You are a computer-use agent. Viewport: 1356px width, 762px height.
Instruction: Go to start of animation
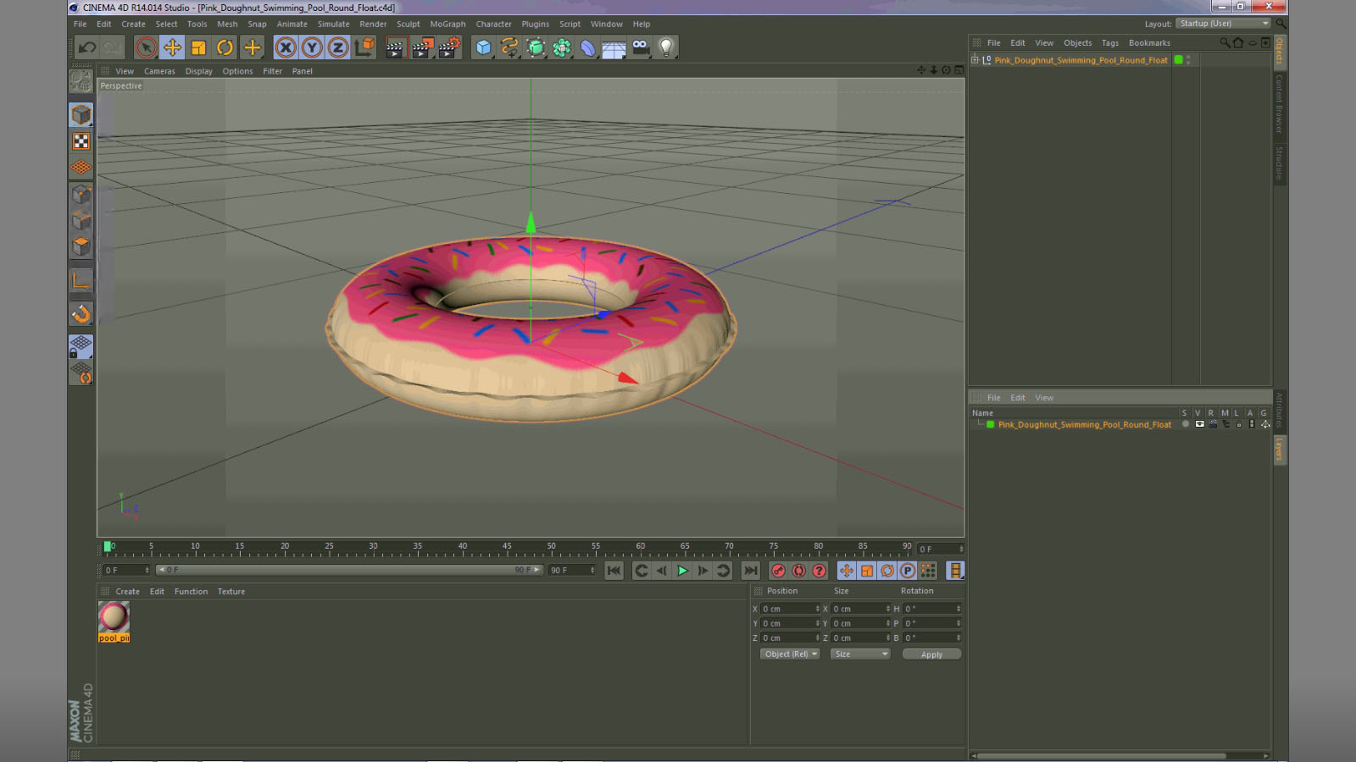tap(614, 571)
